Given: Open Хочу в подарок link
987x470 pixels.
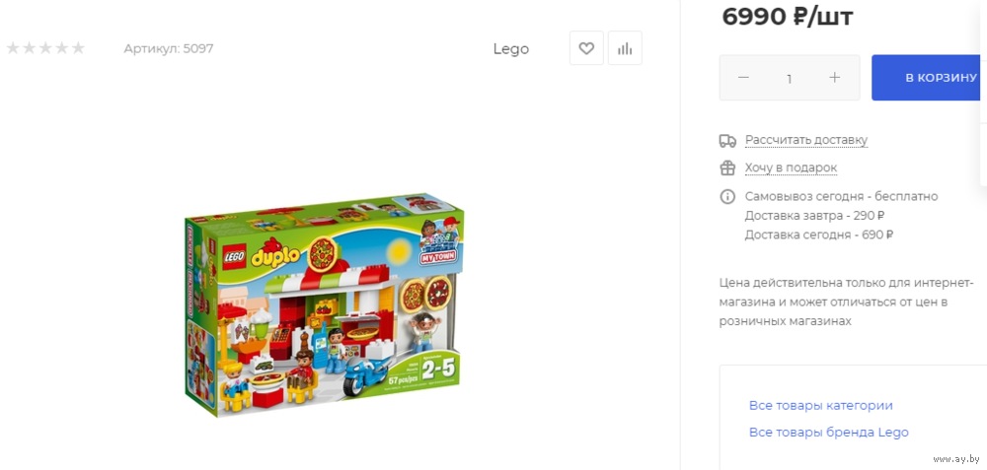Looking at the screenshot, I should click(792, 168).
